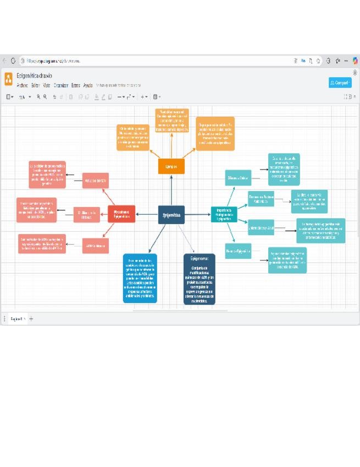Open the Organizar menu
The width and height of the screenshot is (360, 467).
point(61,85)
